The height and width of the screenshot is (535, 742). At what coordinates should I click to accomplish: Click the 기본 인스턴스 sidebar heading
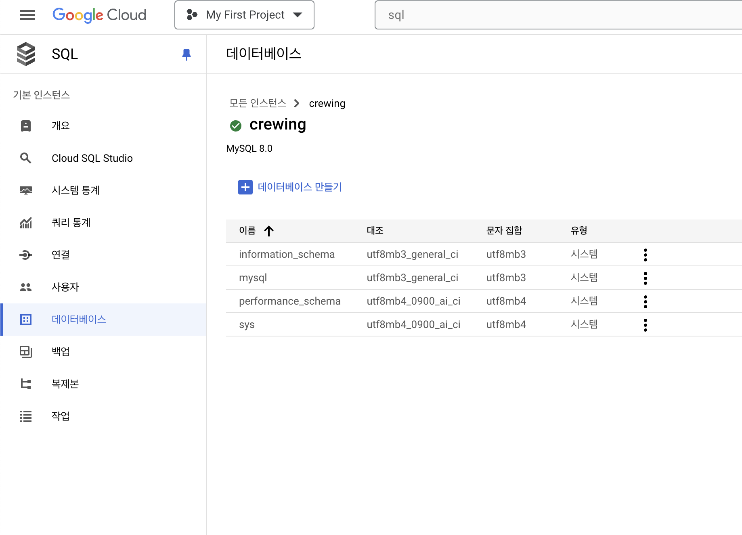point(42,95)
